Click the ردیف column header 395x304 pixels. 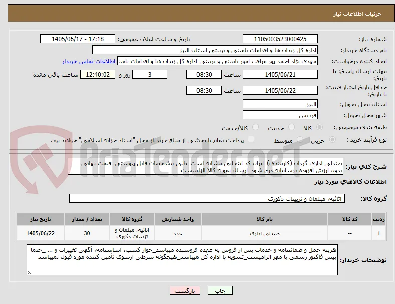pyautogui.click(x=378, y=219)
